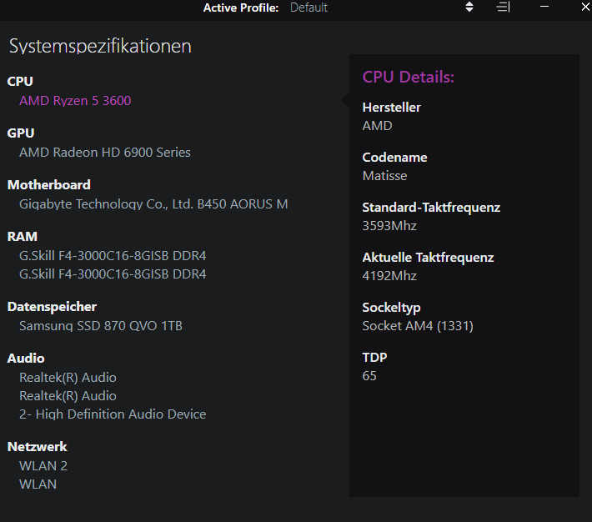This screenshot has width=592, height=522.
Task: Click the Audio section label
Action: (x=26, y=358)
